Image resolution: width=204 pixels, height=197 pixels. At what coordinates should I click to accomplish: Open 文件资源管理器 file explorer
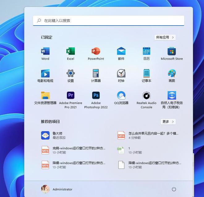pyautogui.click(x=45, y=98)
